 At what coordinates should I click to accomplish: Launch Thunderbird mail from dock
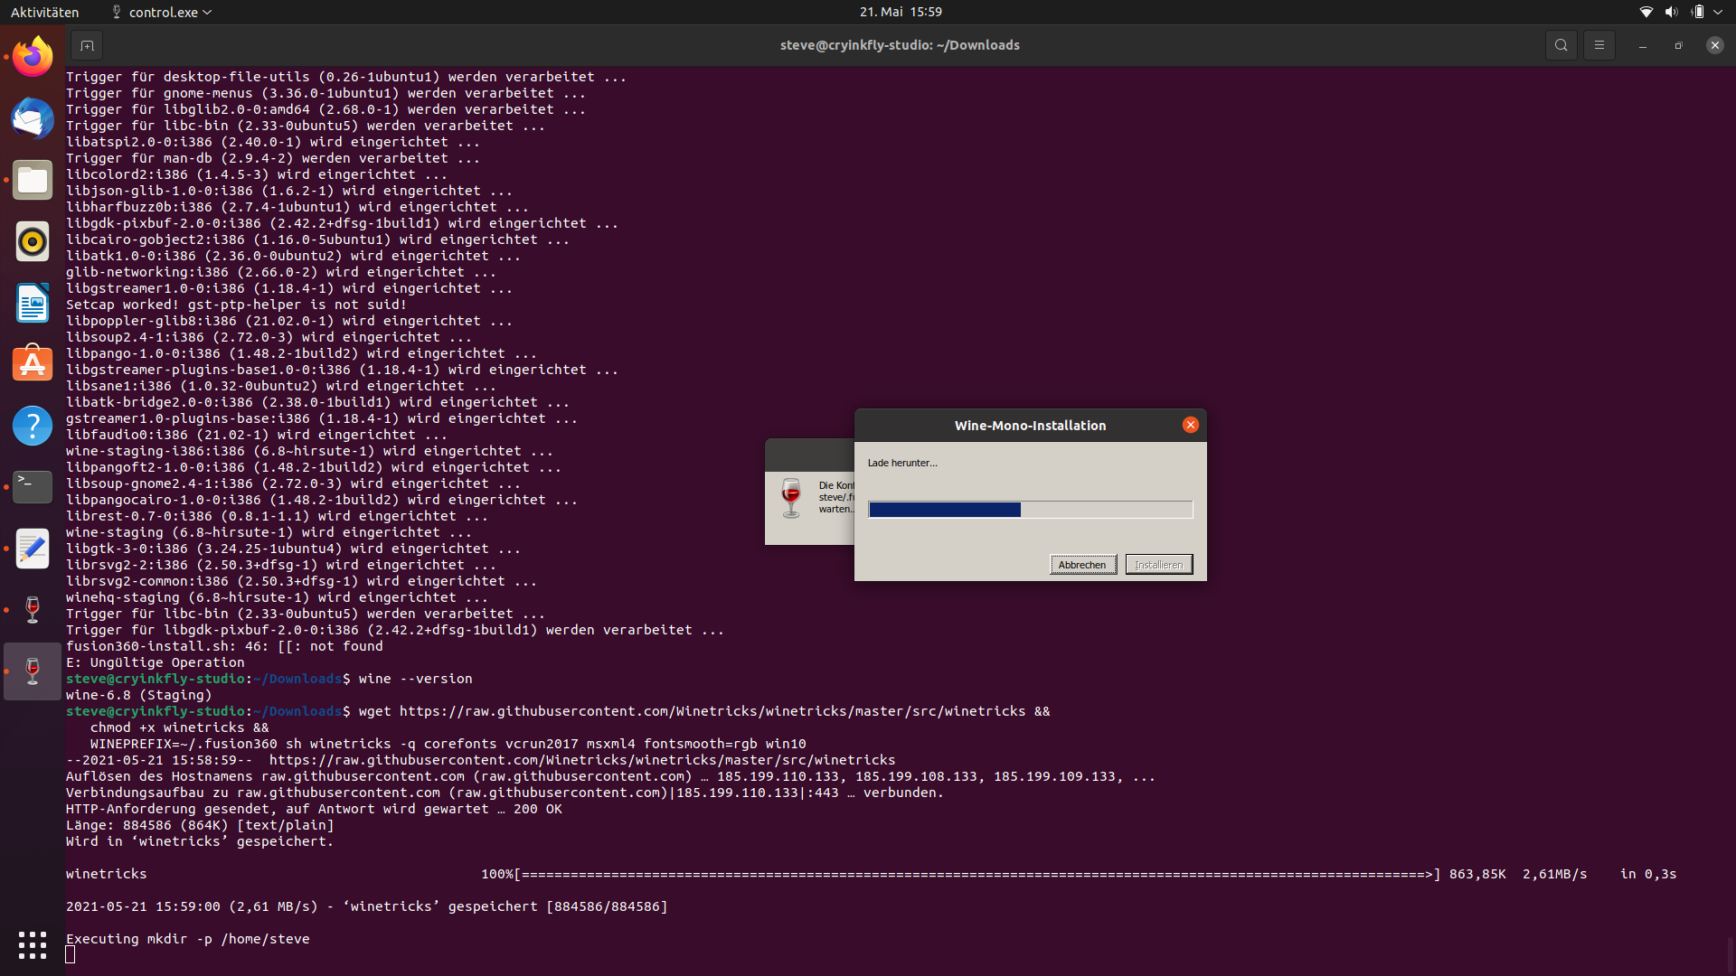coord(33,119)
